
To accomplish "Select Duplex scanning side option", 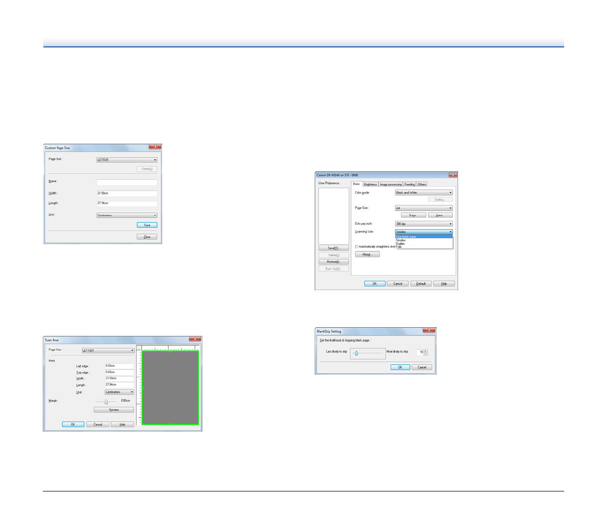I will point(400,244).
